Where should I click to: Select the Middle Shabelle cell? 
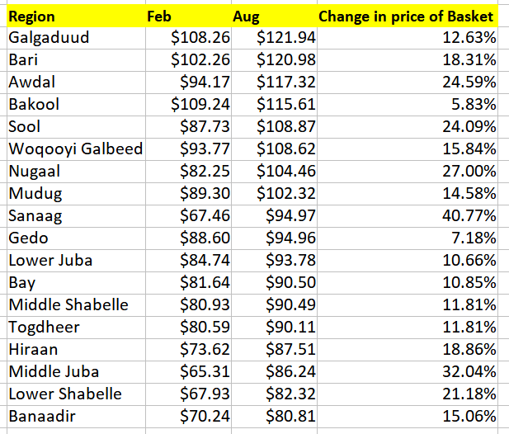tap(76, 305)
